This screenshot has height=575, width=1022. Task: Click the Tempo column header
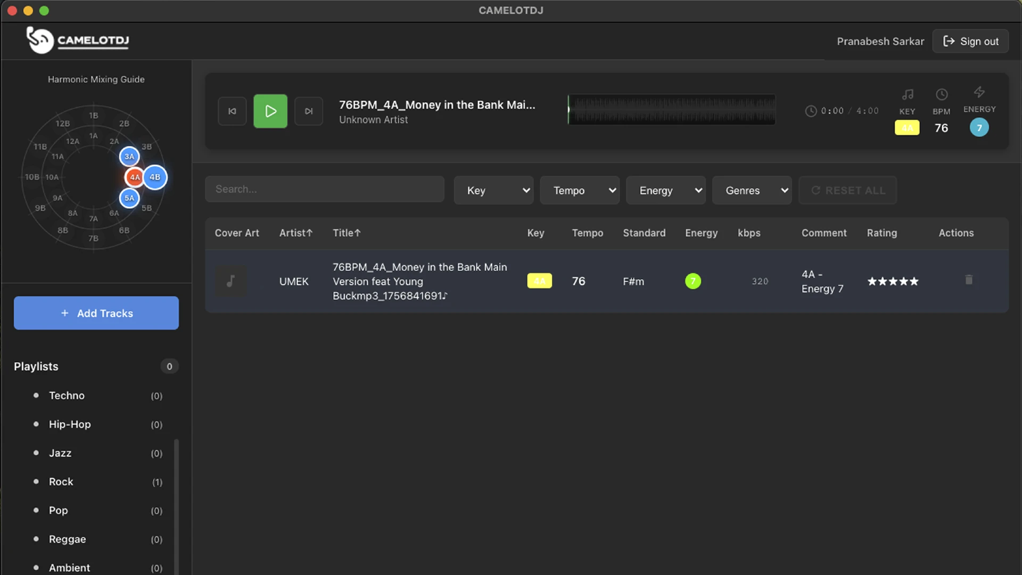click(x=588, y=233)
